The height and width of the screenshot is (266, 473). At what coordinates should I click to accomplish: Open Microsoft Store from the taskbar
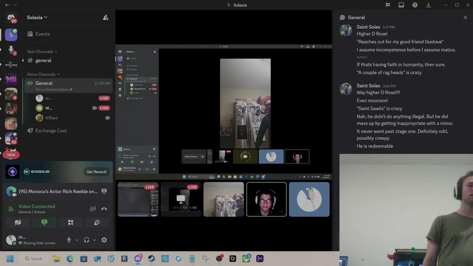point(84,259)
